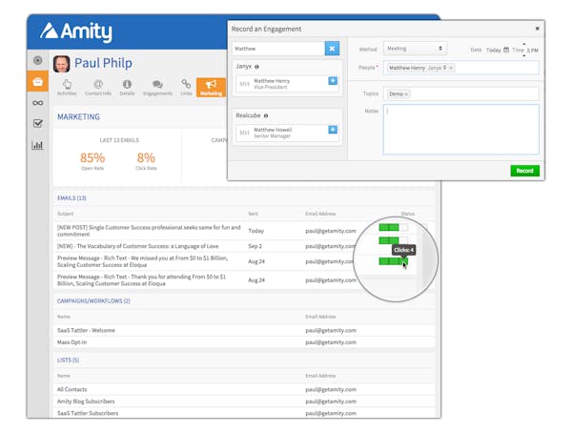572x433 pixels.
Task: Click into the Notes text area
Action: (461, 130)
